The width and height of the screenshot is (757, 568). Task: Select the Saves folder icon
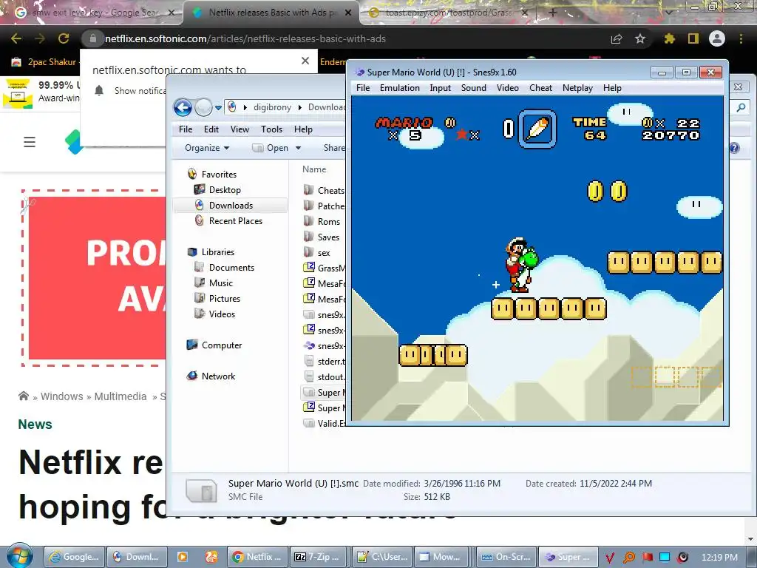pos(309,237)
